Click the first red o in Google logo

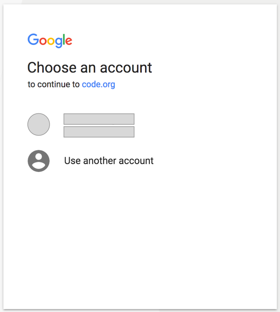pos(43,41)
